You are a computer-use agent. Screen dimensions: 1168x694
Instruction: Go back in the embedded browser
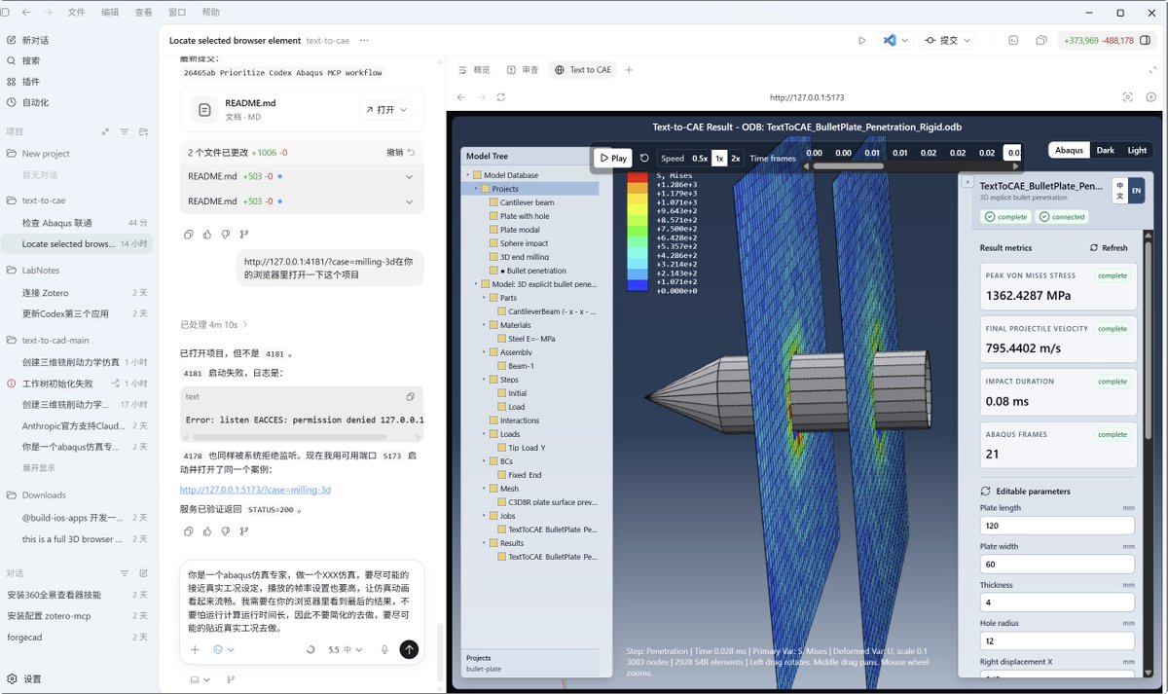[461, 97]
